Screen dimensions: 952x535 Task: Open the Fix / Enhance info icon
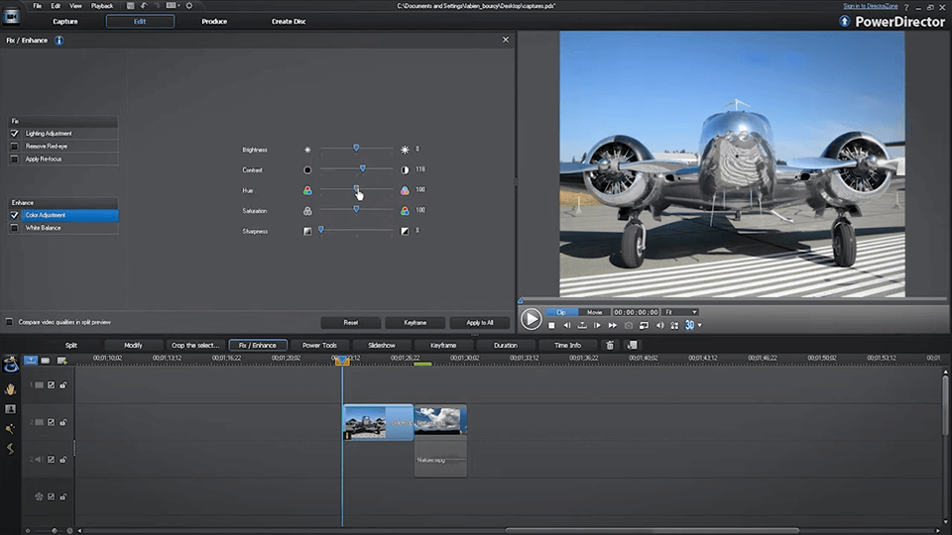[59, 41]
